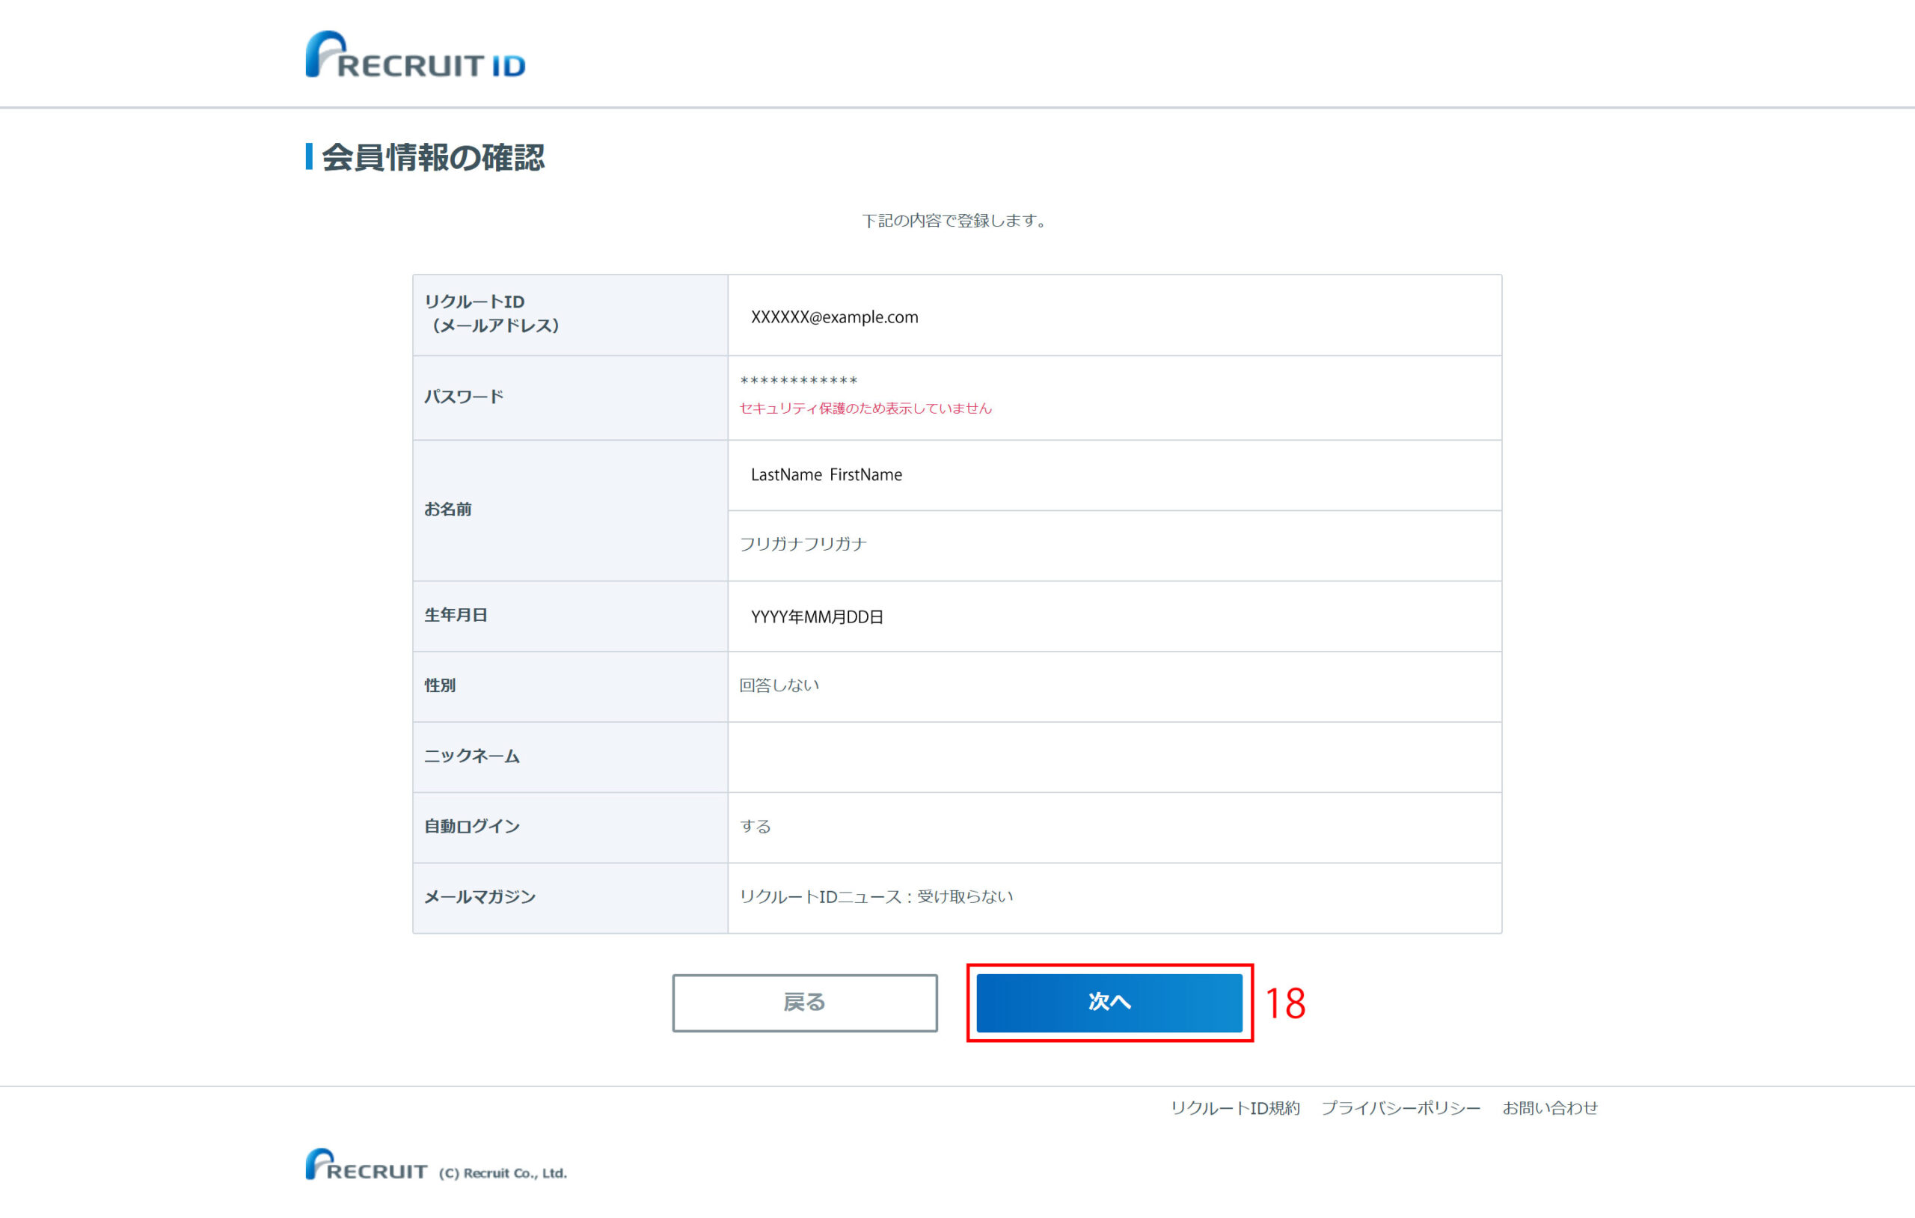This screenshot has height=1218, width=1915.
Task: Click the 次へ next button
Action: pos(1109,1003)
